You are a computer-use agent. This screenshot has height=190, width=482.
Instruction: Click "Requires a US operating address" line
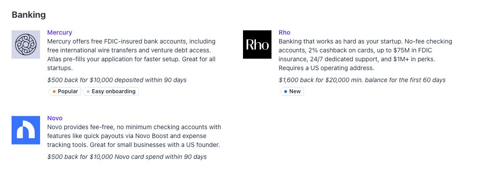point(326,68)
